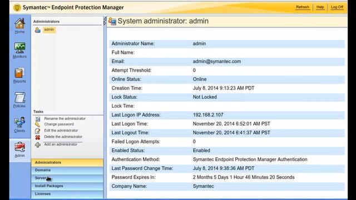Click the Online status value
Image resolution: width=356 pixels, height=200 pixels.
(x=200, y=79)
